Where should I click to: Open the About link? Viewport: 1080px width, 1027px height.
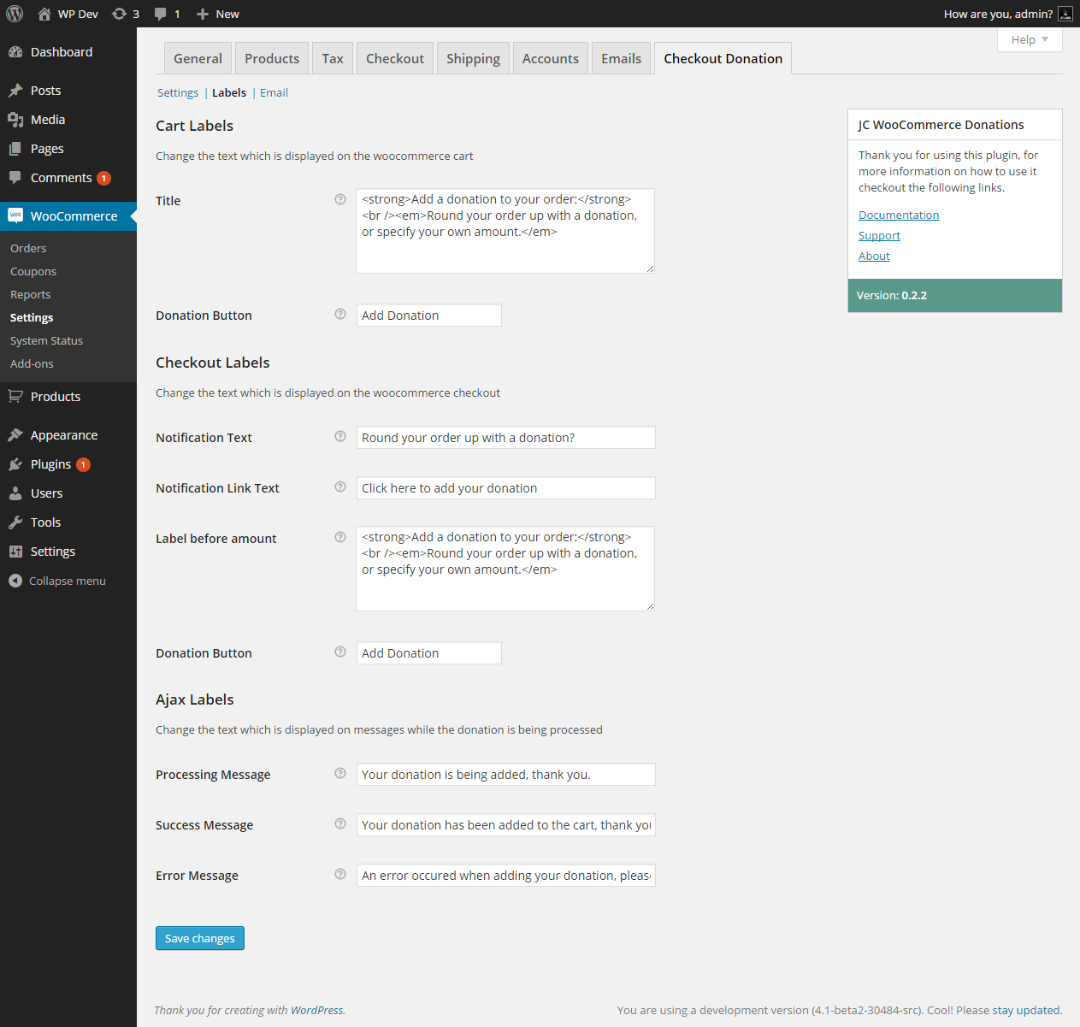[874, 256]
